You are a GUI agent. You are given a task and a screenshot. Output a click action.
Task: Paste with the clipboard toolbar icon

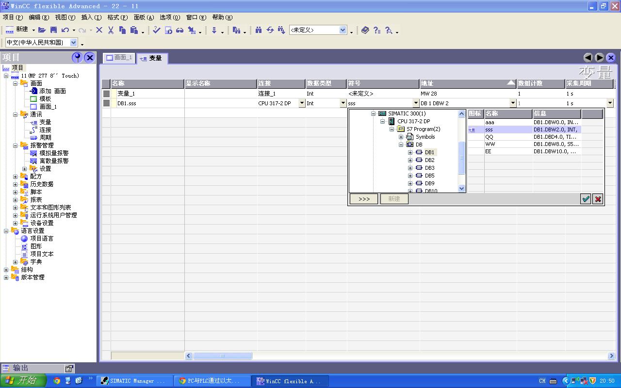(134, 30)
